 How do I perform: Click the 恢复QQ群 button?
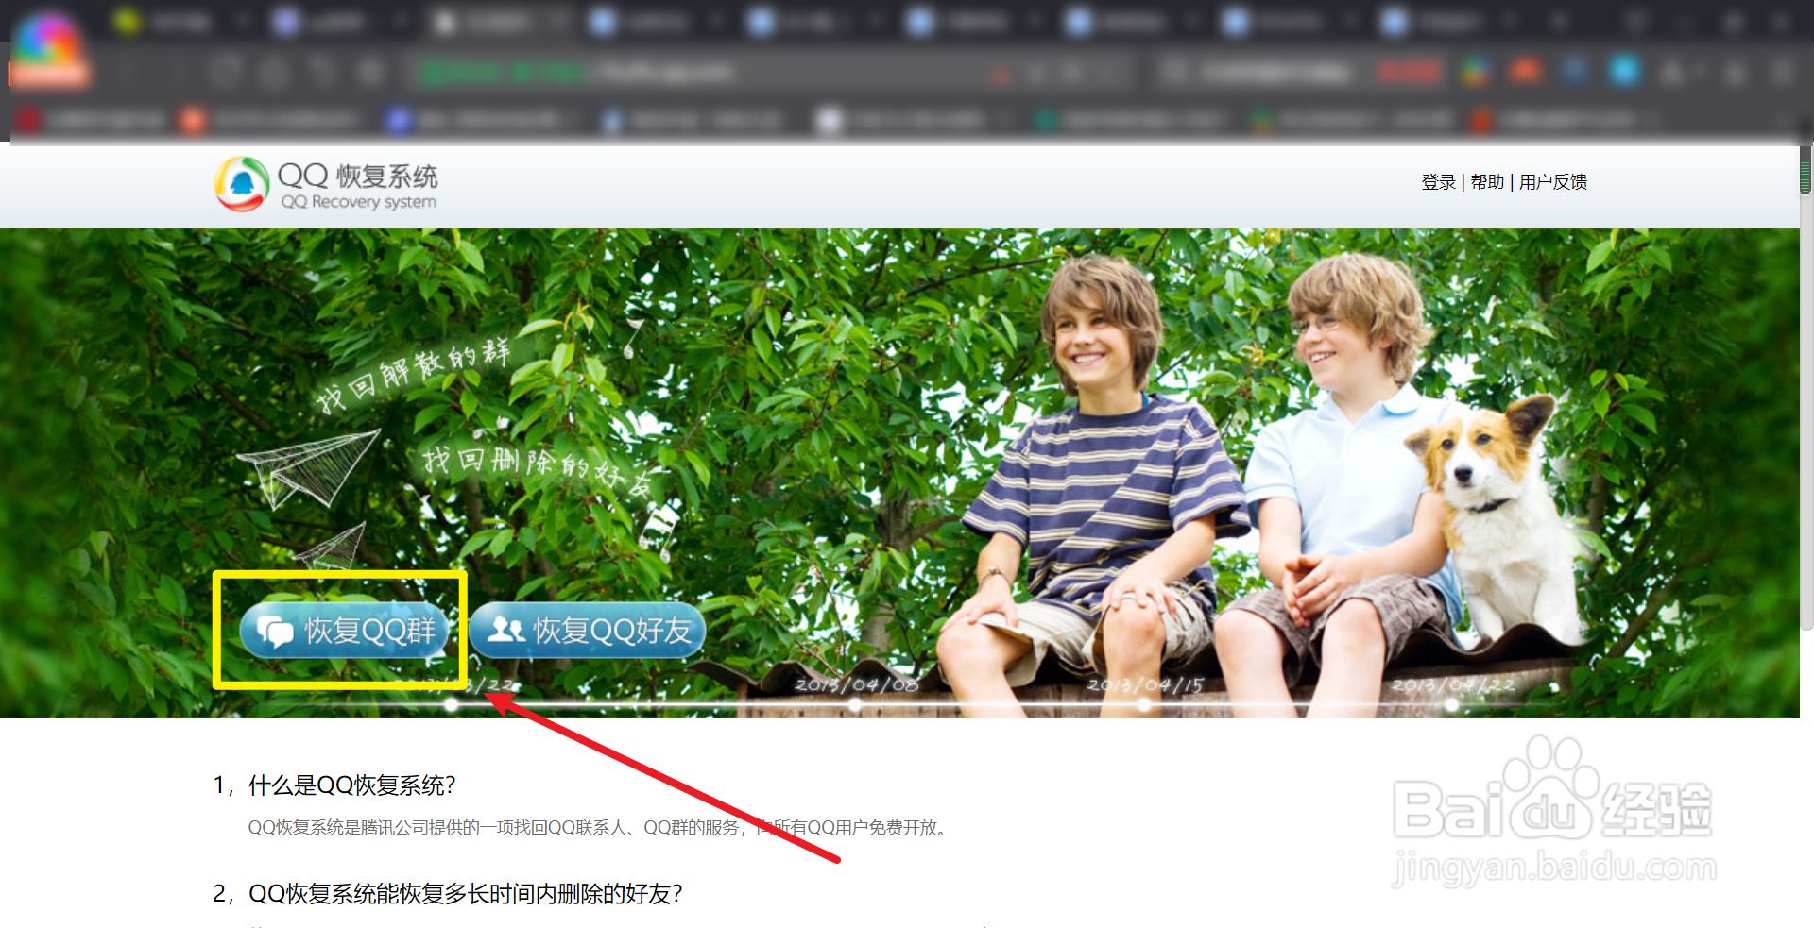click(x=344, y=630)
